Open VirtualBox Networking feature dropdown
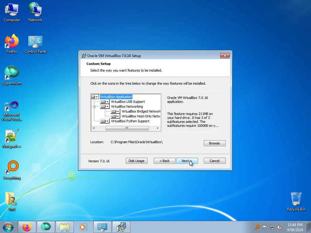Viewport: 311px width, 233px height. (105, 106)
